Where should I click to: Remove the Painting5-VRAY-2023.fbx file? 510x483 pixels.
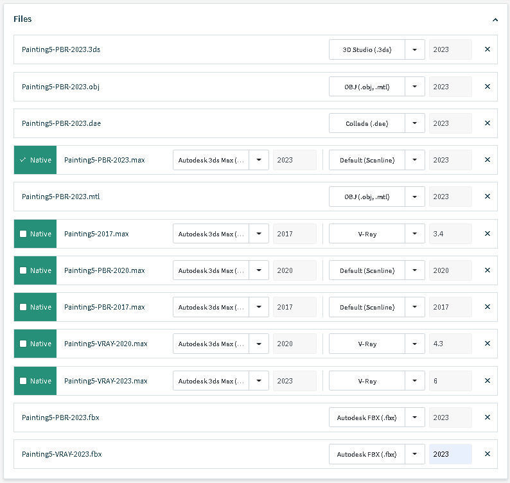pyautogui.click(x=487, y=454)
